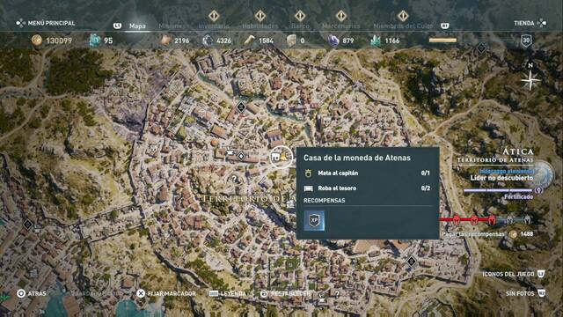Click the R1 next-tab button icon
563x317 pixels.
[x=444, y=26]
